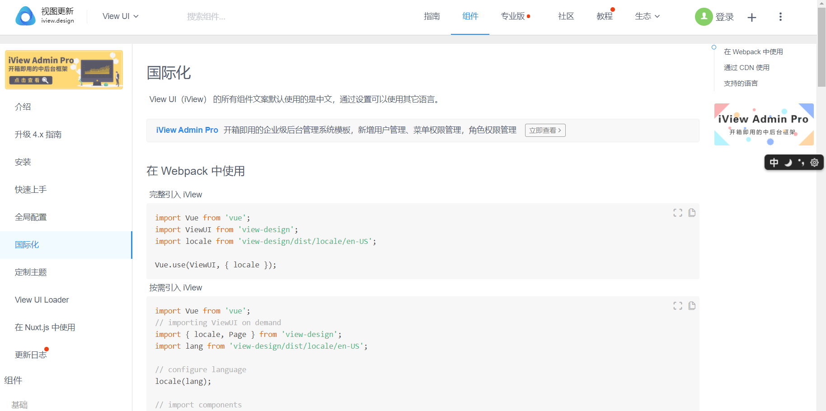
Task: Click the green user avatar icon
Action: (x=704, y=17)
